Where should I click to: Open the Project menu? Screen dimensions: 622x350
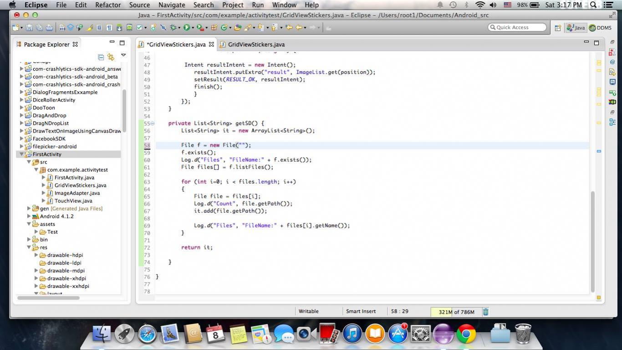pos(233,5)
